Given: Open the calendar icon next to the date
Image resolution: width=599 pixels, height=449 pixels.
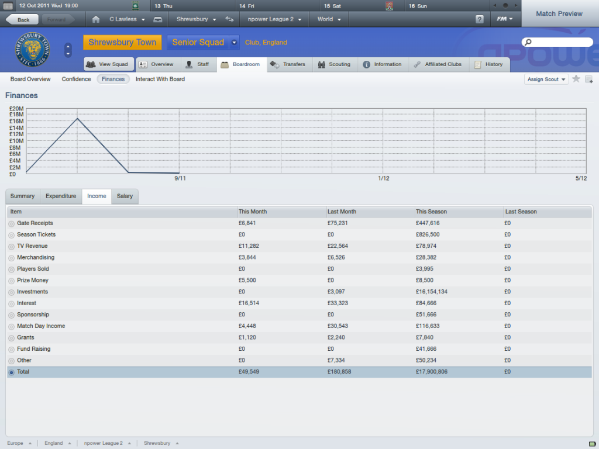Looking at the screenshot, I should pos(8,6).
